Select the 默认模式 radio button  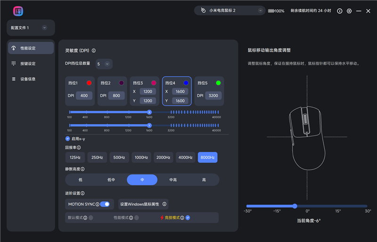point(90,218)
